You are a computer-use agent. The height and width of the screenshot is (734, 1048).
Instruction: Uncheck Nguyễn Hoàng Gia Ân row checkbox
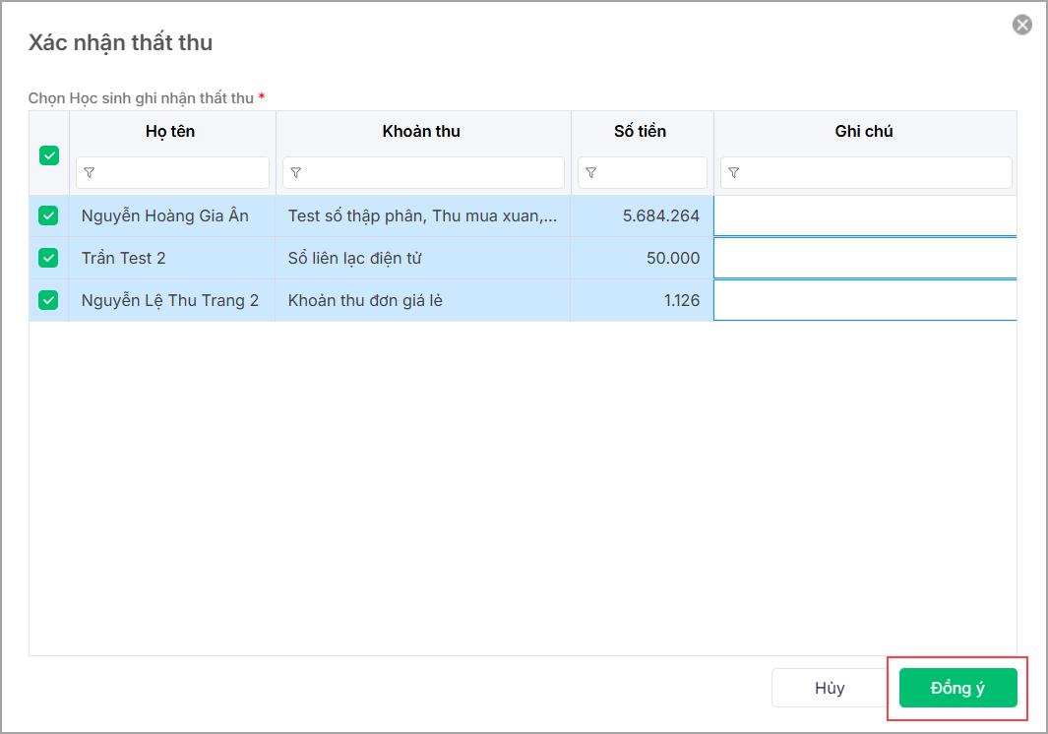click(x=48, y=216)
